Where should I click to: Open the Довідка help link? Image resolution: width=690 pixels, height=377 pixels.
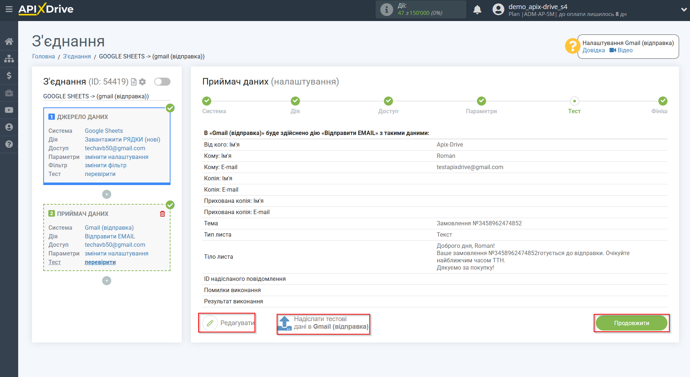tap(594, 50)
